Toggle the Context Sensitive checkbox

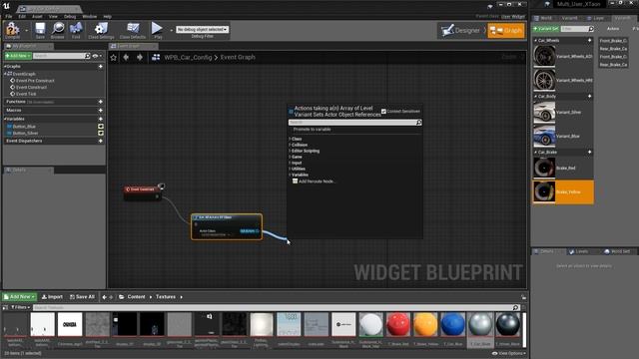[383, 111]
